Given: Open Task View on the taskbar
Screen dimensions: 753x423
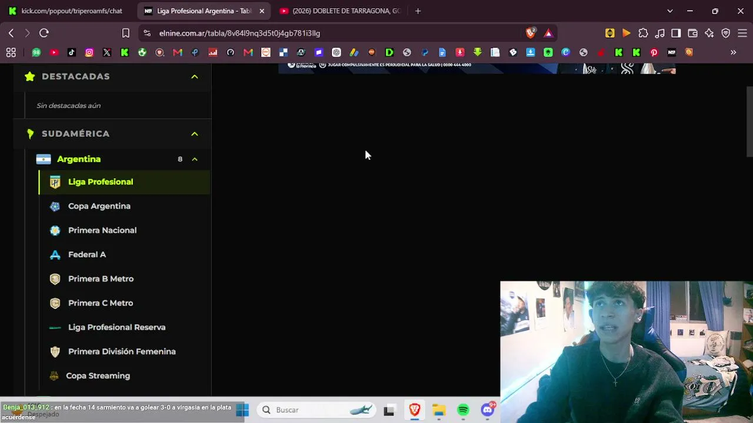Looking at the screenshot, I should (389, 410).
